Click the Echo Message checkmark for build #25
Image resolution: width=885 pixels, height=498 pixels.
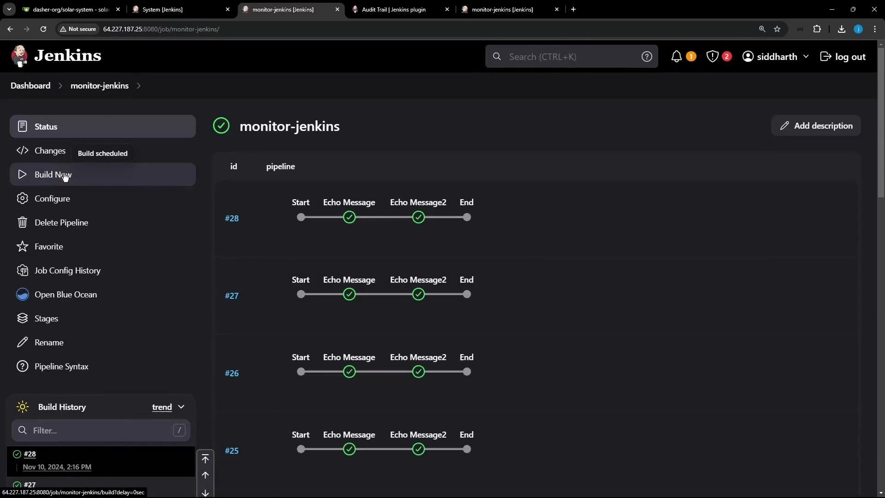[349, 449]
